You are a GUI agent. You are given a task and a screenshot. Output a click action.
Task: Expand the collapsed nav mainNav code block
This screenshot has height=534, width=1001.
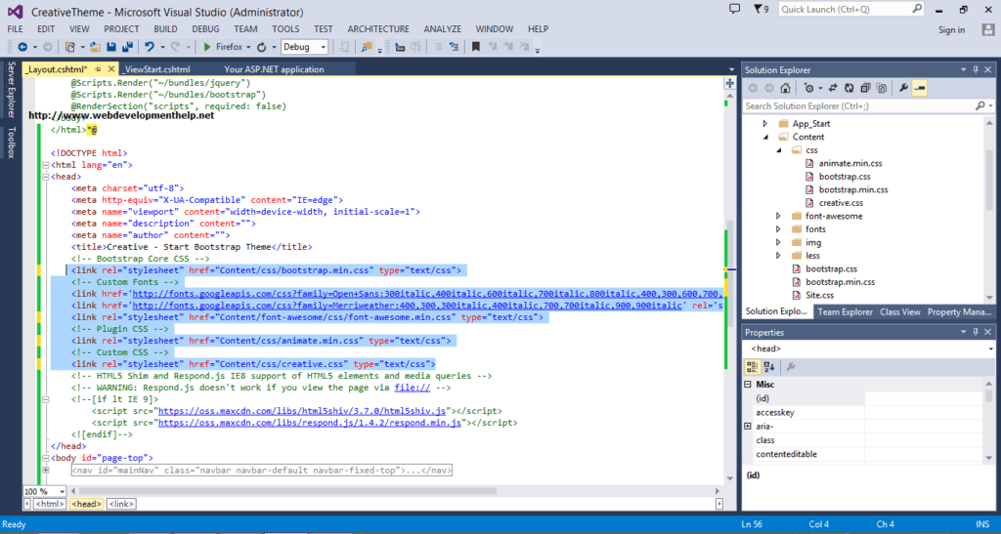tap(46, 471)
